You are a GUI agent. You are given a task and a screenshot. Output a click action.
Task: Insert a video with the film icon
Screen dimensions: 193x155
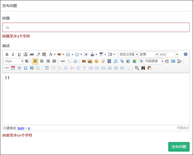tap(109, 61)
